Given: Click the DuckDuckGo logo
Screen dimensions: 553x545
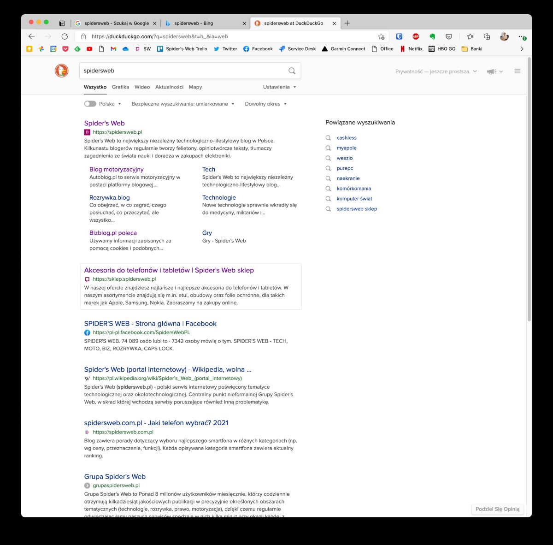Looking at the screenshot, I should click(x=62, y=71).
